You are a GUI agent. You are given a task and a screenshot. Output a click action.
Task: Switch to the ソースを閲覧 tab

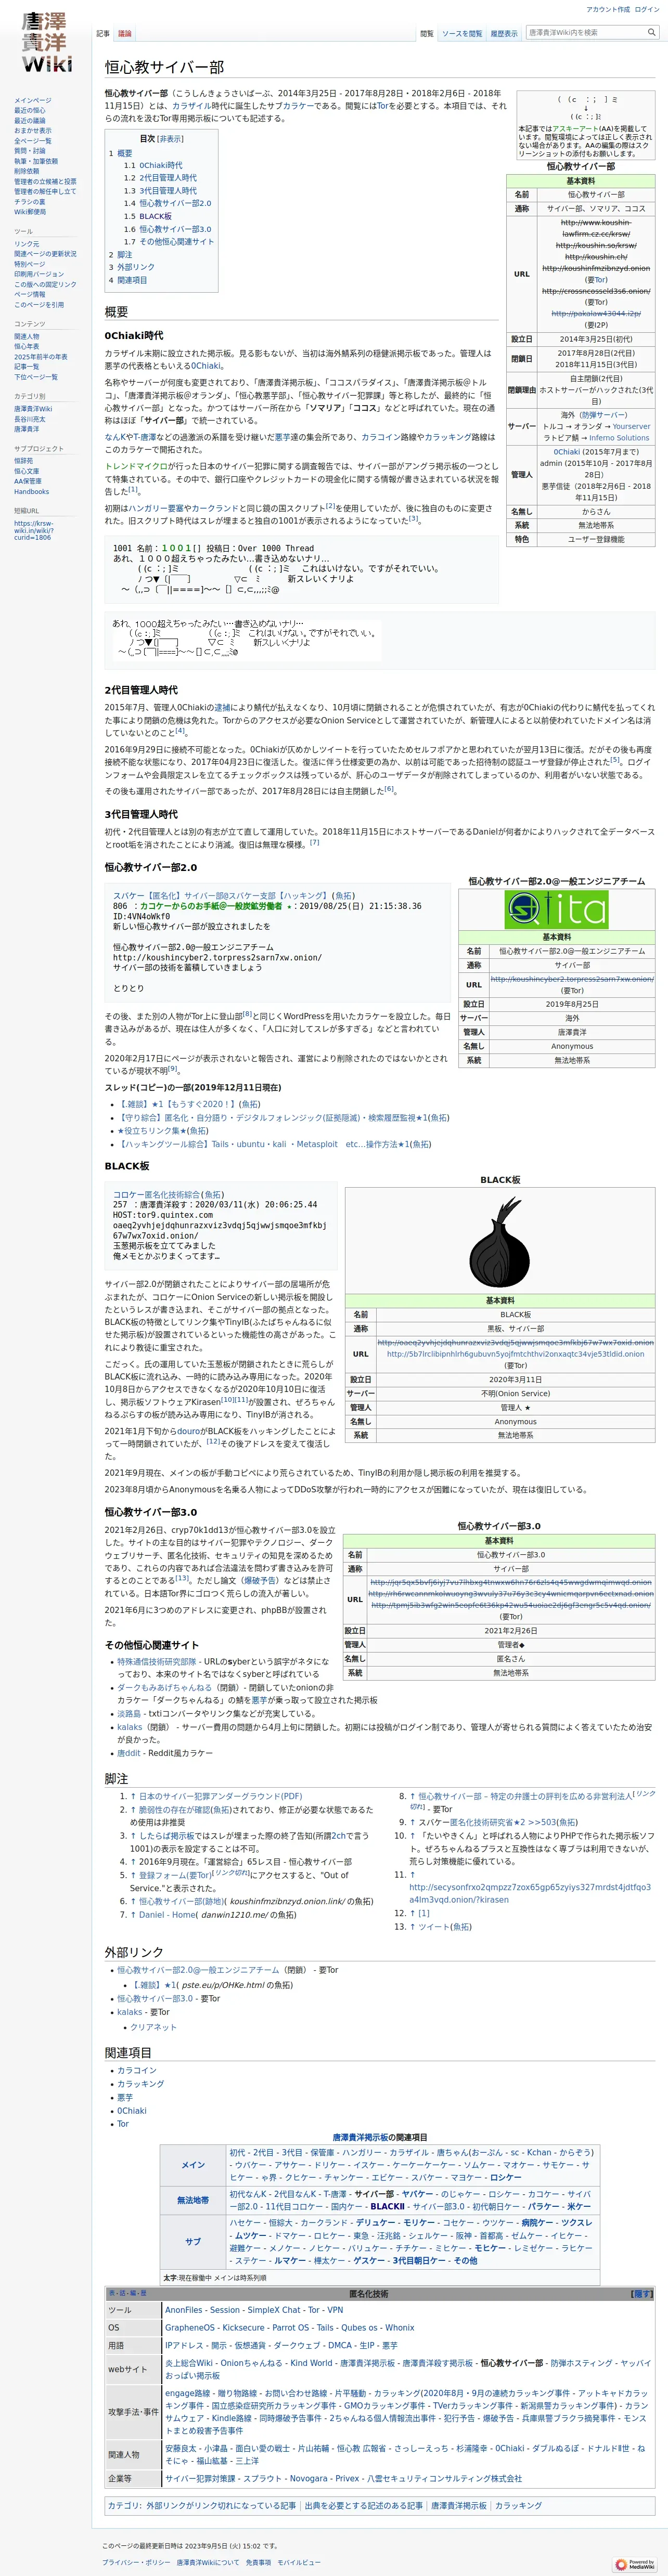(462, 33)
